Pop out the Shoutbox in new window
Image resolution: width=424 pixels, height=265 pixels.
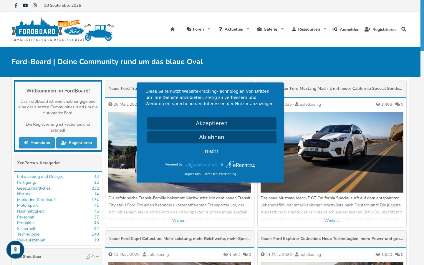pyautogui.click(x=88, y=256)
